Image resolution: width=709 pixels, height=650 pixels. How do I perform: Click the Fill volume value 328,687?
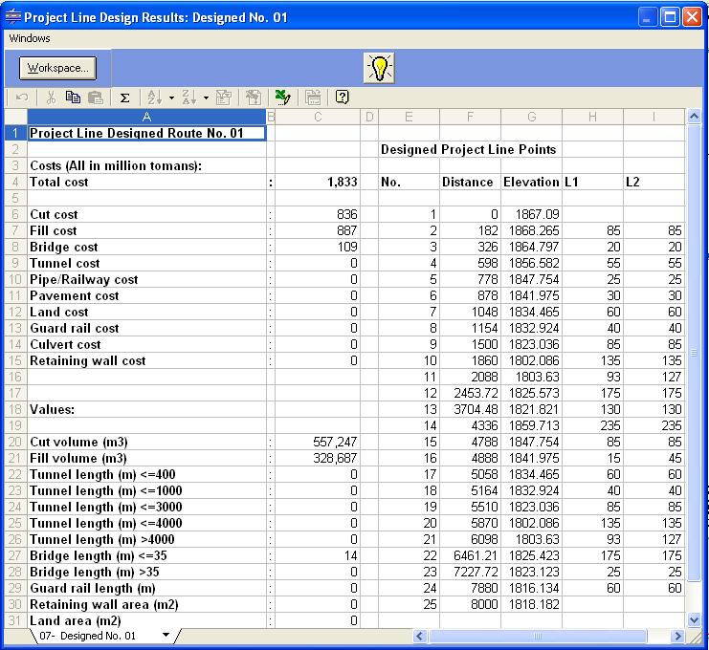click(318, 459)
